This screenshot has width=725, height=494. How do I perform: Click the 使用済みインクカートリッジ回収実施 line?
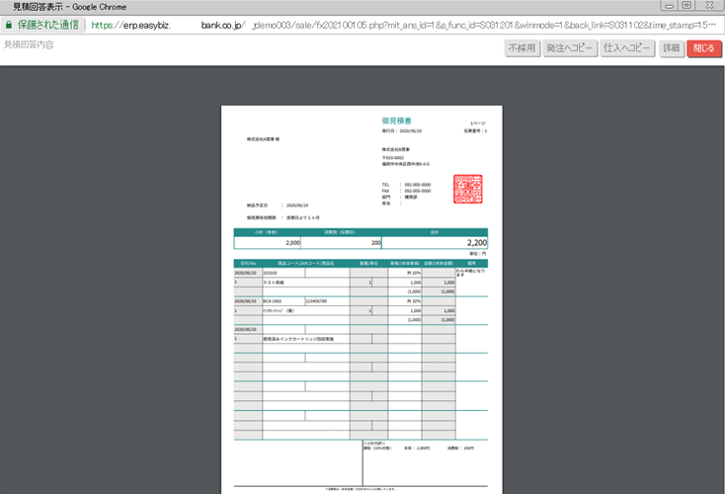pos(298,339)
